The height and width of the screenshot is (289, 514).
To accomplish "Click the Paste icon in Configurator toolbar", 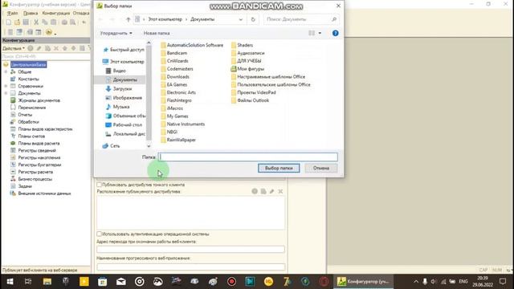I will tap(54, 22).
